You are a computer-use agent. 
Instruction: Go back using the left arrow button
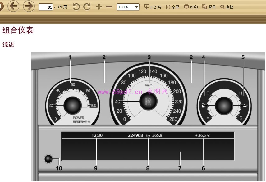pyautogui.click(x=13, y=6)
